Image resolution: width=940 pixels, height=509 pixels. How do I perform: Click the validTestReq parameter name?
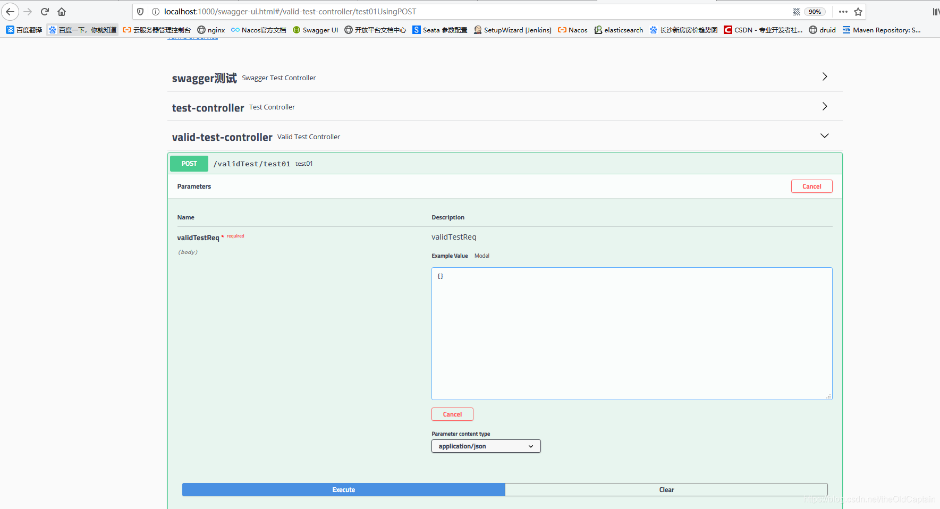[198, 238]
